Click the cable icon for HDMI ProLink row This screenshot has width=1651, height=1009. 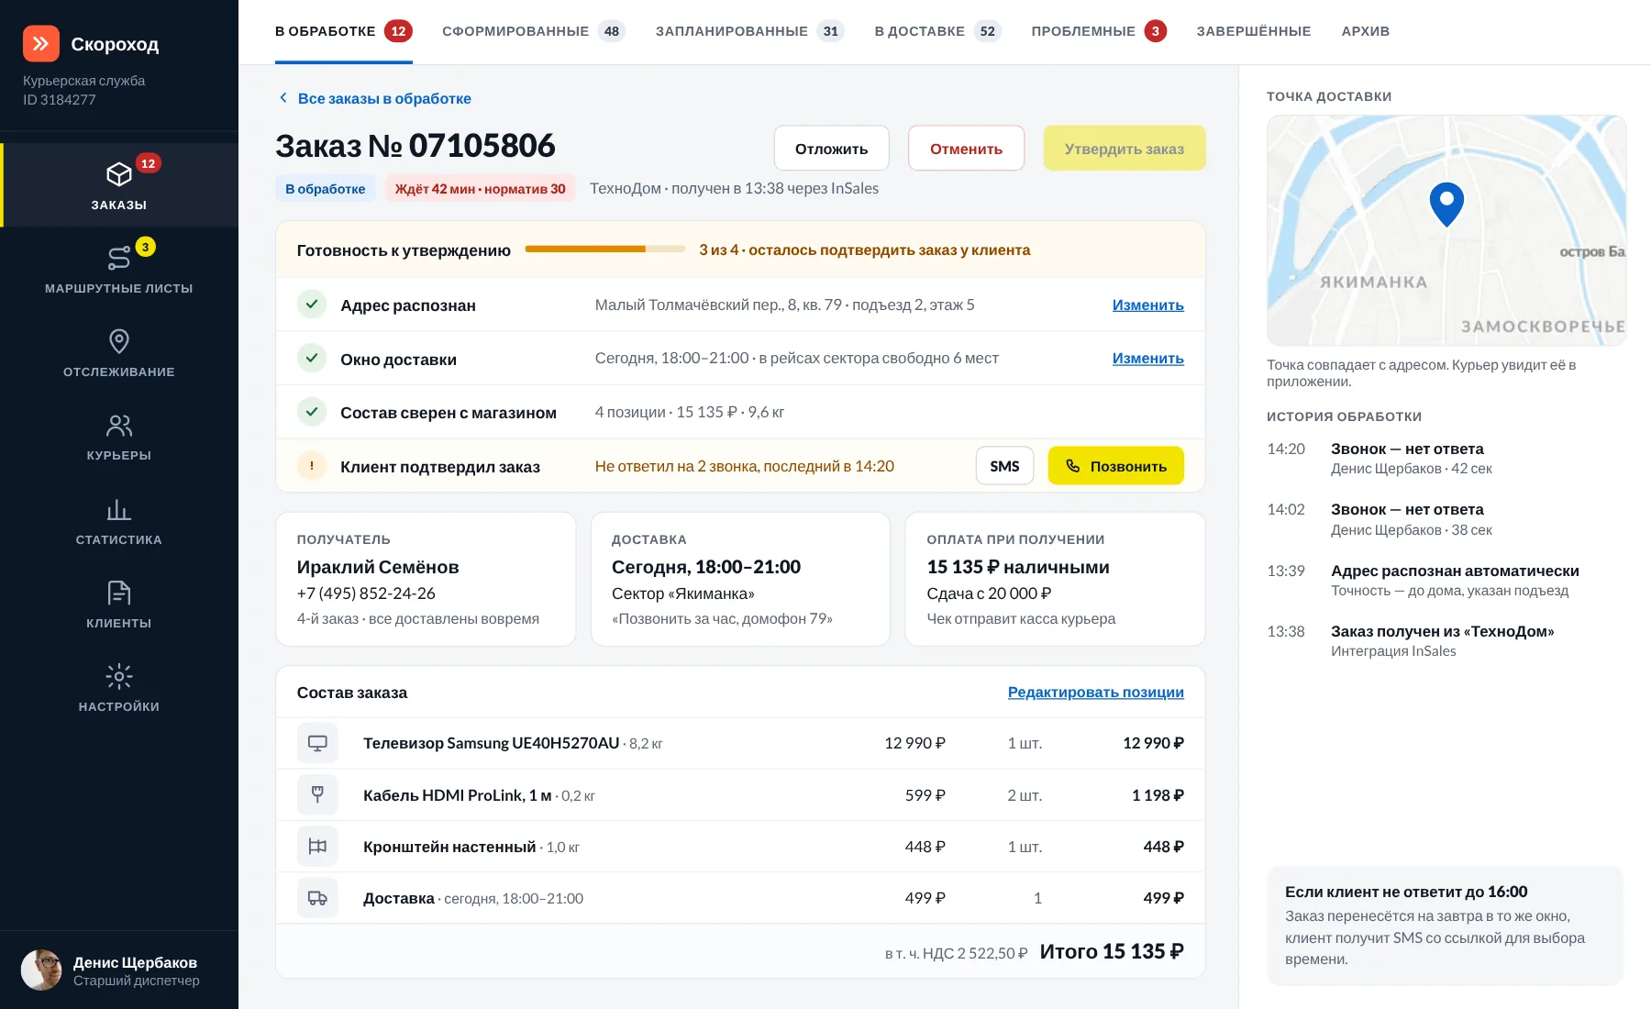[x=317, y=794]
